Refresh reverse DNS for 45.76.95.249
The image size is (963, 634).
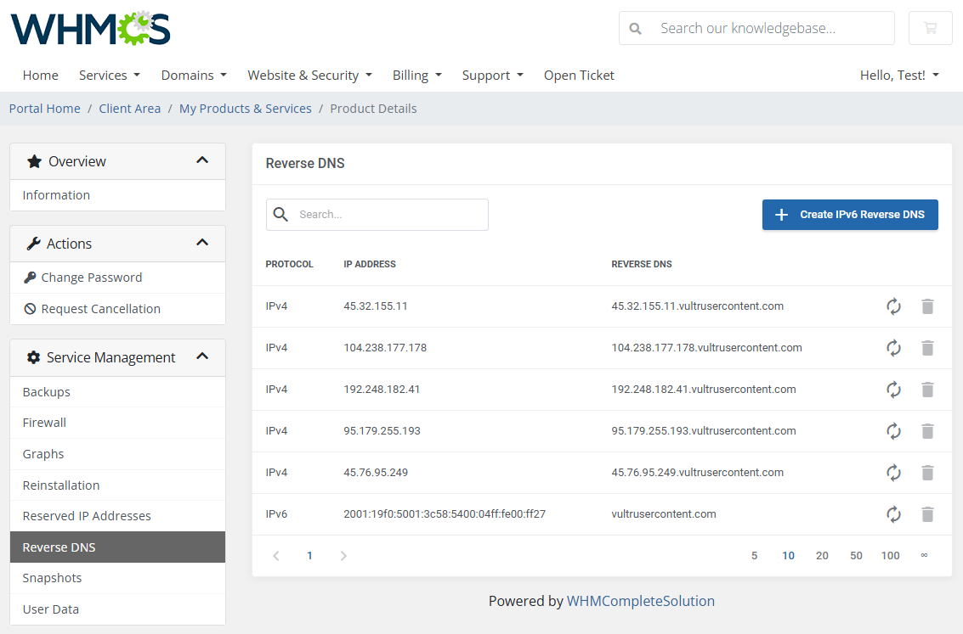coord(893,473)
